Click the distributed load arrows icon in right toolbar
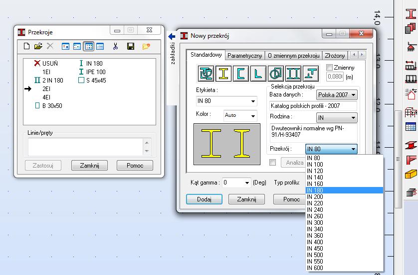This screenshot has width=418, height=275. (411, 79)
